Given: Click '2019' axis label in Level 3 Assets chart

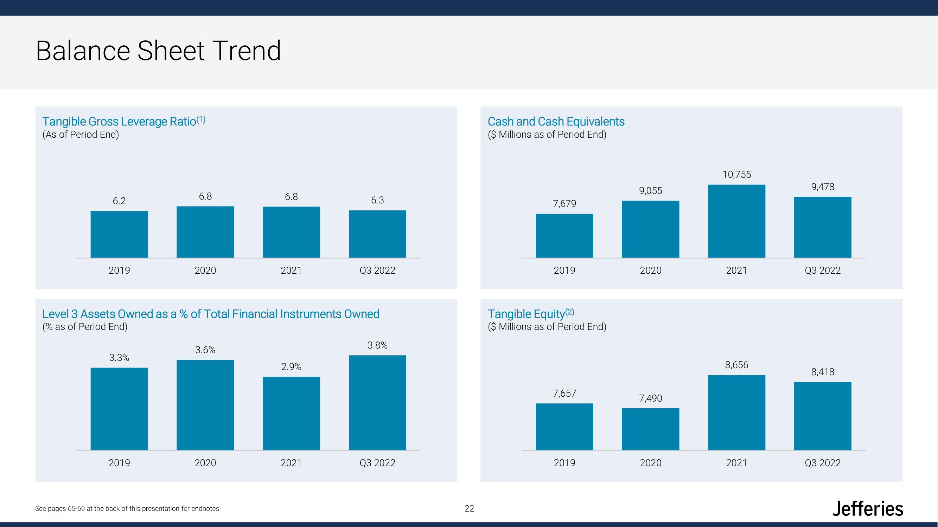Looking at the screenshot, I should click(x=119, y=463).
